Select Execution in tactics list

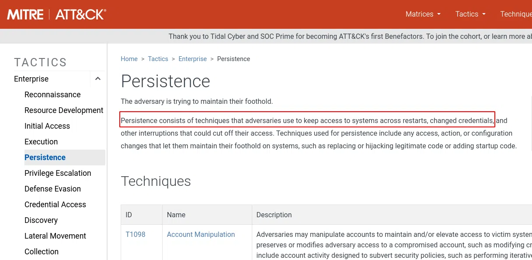[x=41, y=142]
